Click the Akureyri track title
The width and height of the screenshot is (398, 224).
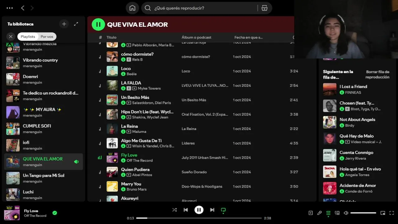coord(130,198)
